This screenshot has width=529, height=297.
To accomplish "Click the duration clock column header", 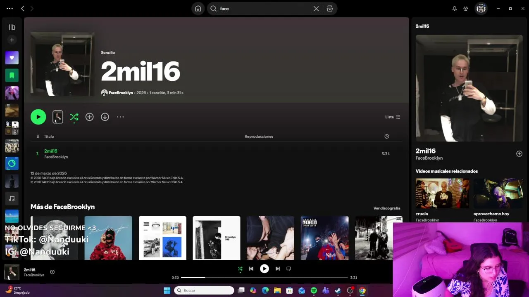I will click(x=386, y=137).
